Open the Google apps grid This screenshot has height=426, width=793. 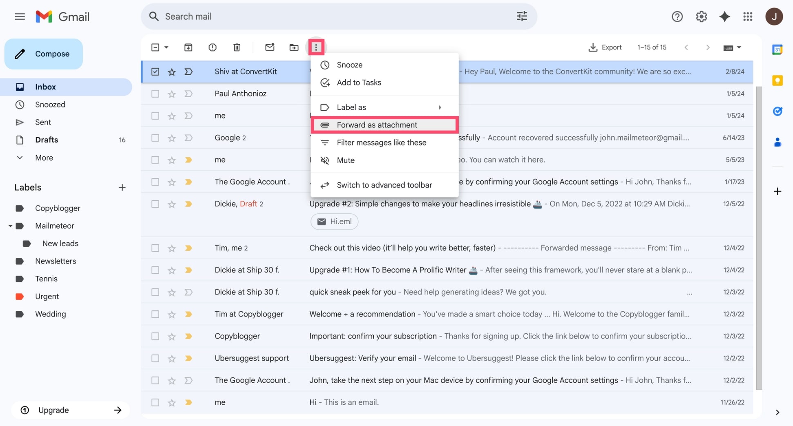click(x=748, y=17)
